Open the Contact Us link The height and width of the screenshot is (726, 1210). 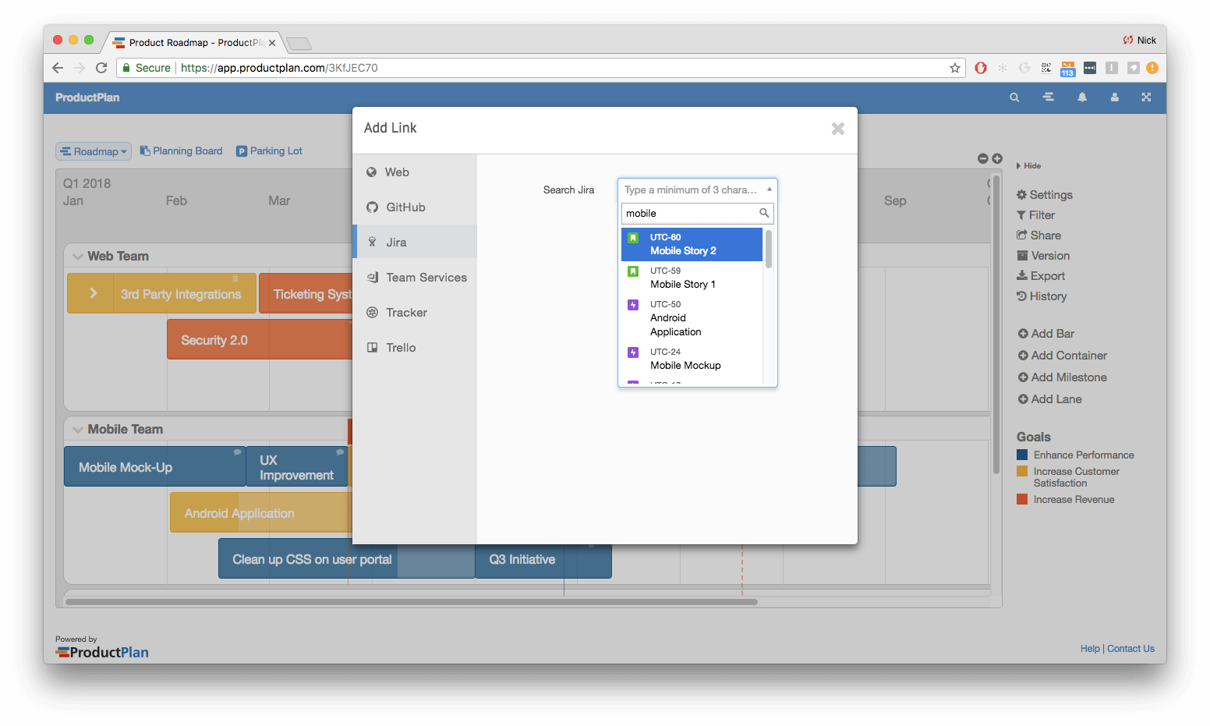[1130, 648]
